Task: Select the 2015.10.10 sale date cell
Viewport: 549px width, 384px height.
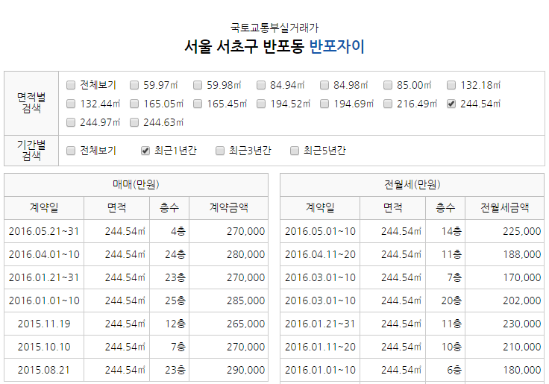Action: (44, 347)
